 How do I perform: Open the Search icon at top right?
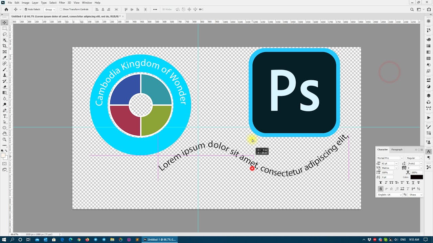(x=412, y=9)
